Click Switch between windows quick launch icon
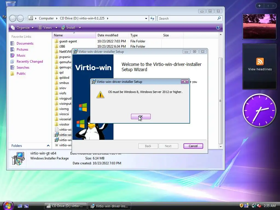The width and height of the screenshot is (280, 210). coord(26,206)
